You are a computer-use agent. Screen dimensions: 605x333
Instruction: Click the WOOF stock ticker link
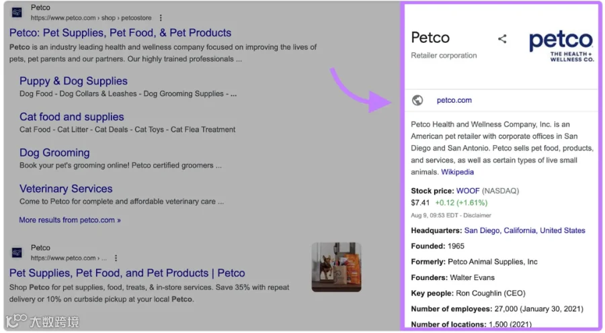pyautogui.click(x=468, y=191)
